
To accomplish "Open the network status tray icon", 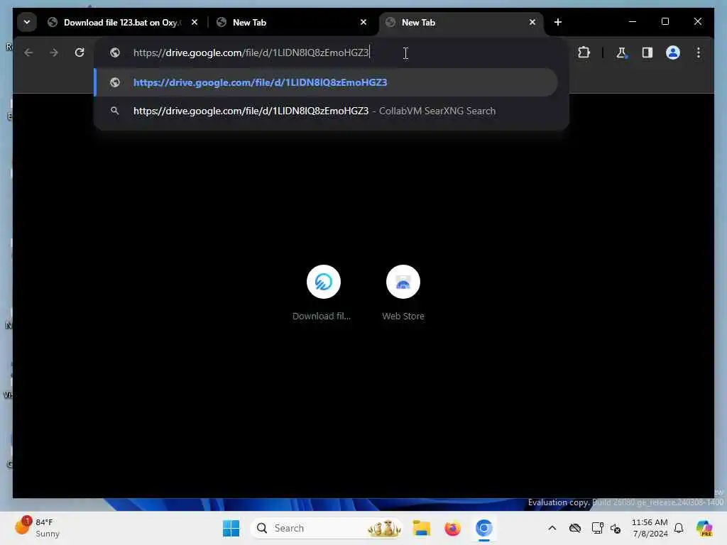I will coord(597,528).
